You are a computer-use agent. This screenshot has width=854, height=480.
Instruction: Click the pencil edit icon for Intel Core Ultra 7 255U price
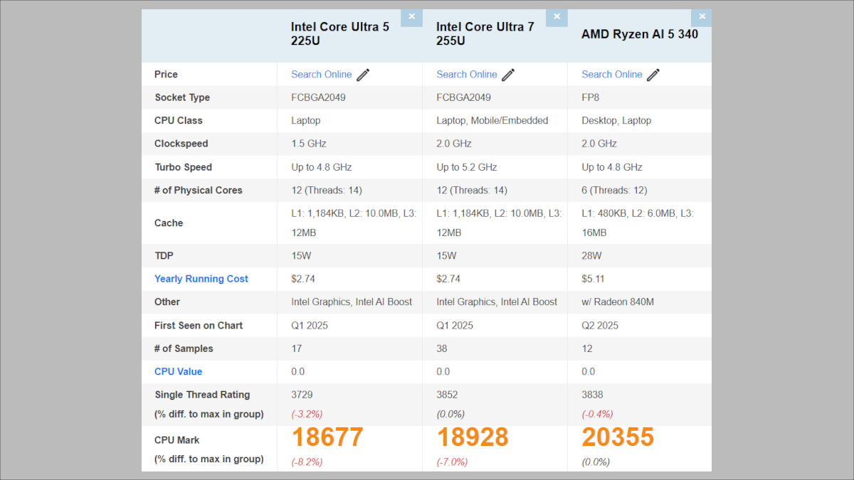pyautogui.click(x=508, y=74)
